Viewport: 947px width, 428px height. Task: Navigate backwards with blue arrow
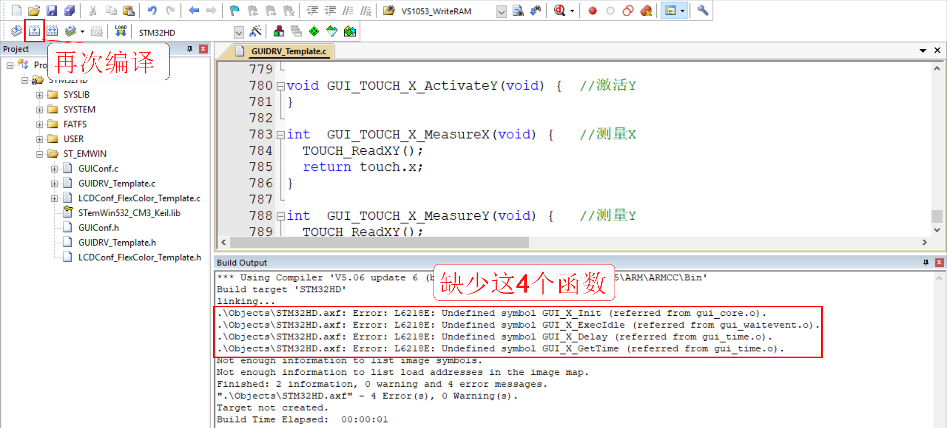click(x=193, y=10)
